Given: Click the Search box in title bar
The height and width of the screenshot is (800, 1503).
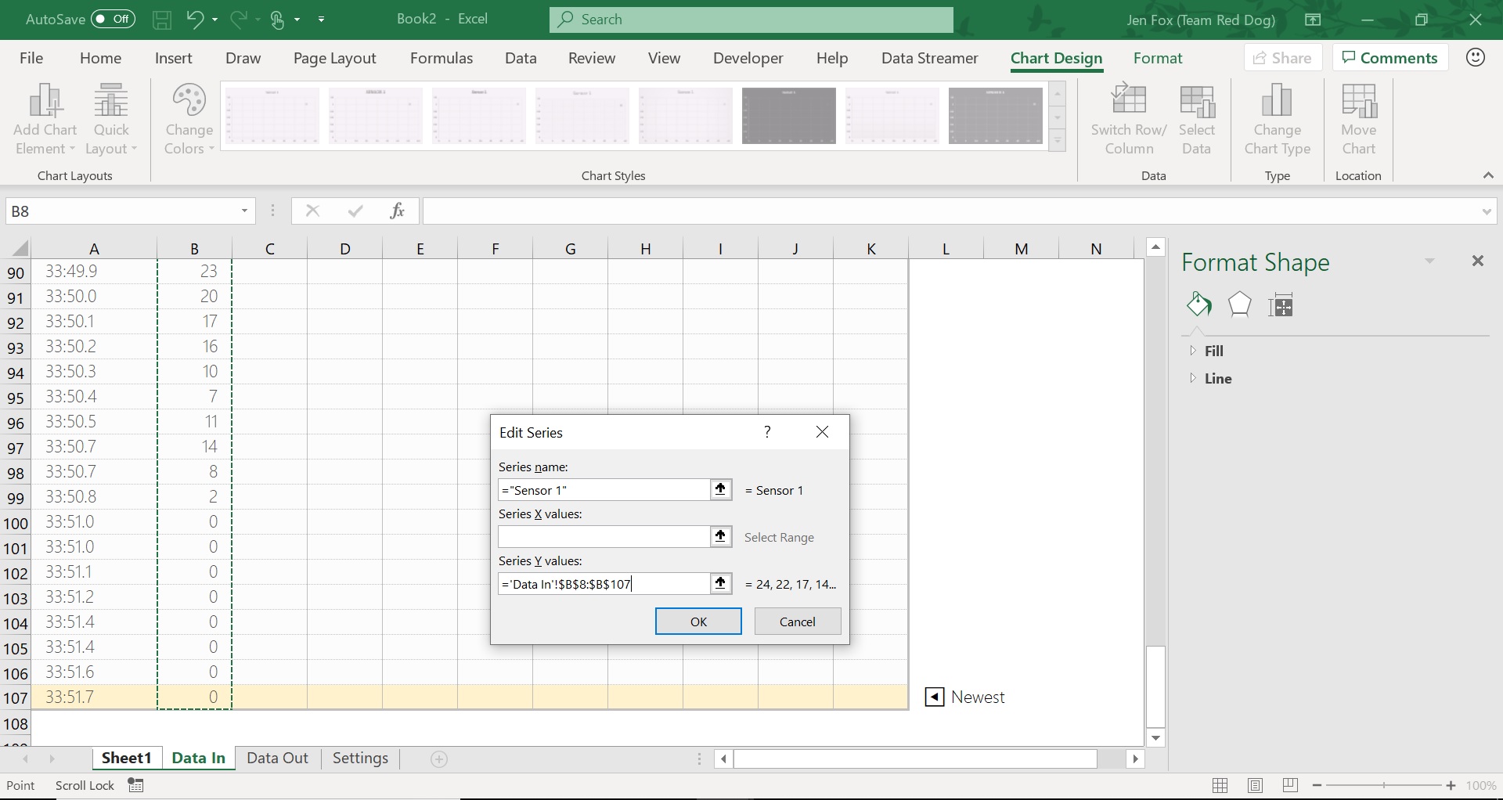Looking at the screenshot, I should [x=751, y=20].
